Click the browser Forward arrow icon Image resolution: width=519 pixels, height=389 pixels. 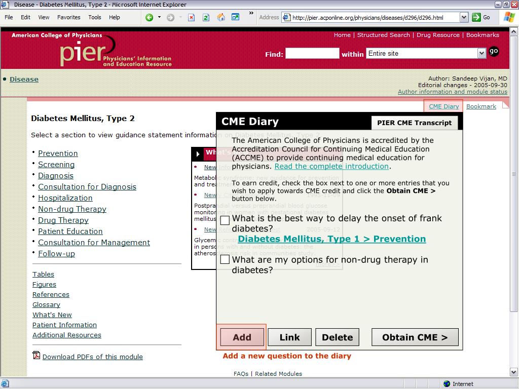click(x=170, y=18)
